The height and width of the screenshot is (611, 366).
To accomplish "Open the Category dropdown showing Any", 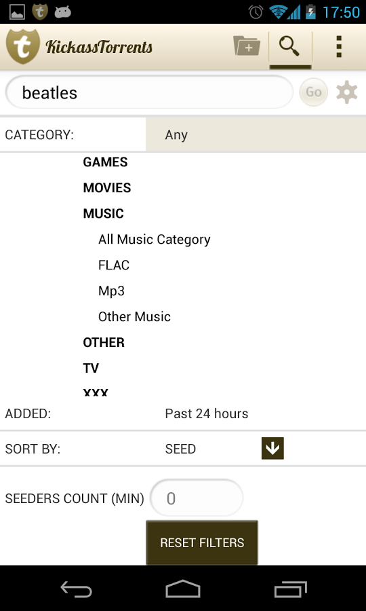I will point(256,134).
